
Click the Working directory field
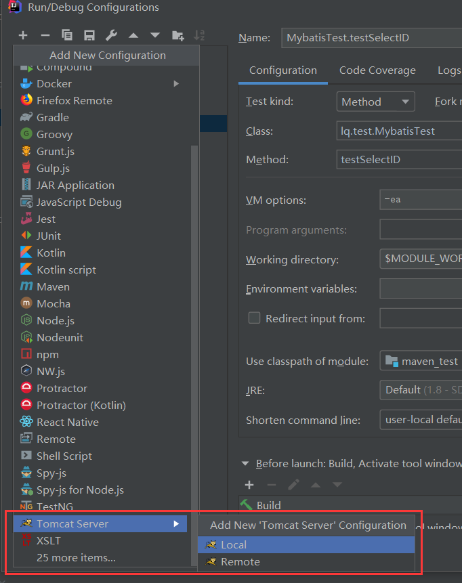coord(421,259)
